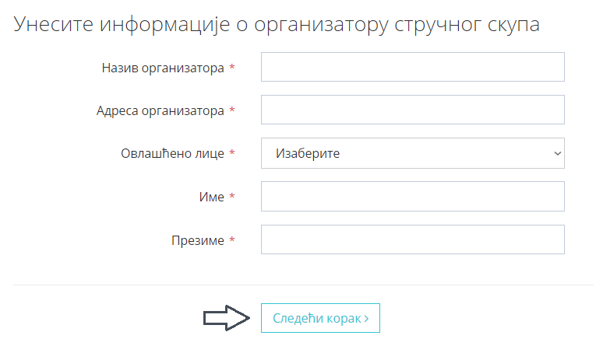Go to the next step with Следећи корак
The height and width of the screenshot is (360, 596).
coord(320,318)
